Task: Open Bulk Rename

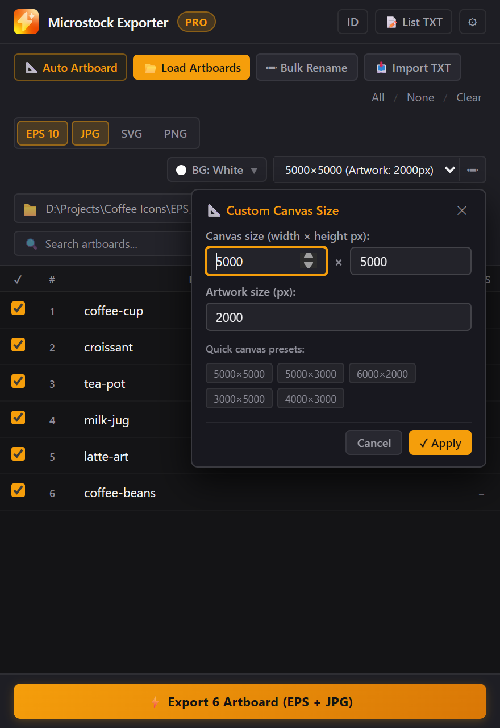Action: 307,68
